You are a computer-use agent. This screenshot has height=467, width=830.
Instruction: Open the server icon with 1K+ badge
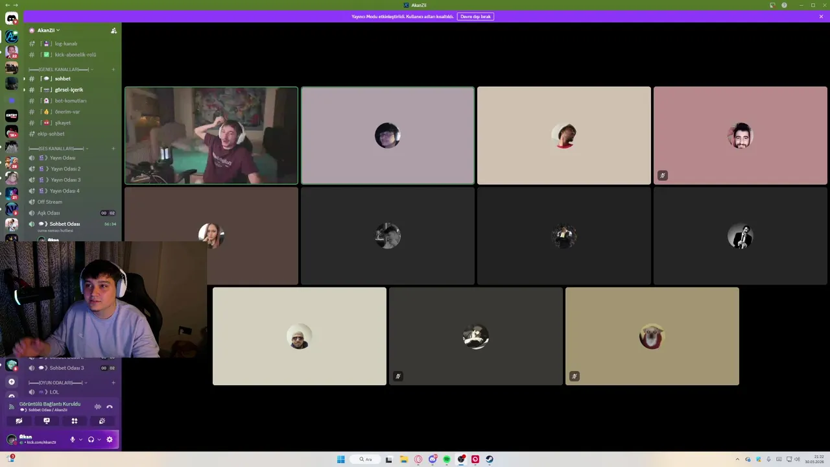coord(11,131)
